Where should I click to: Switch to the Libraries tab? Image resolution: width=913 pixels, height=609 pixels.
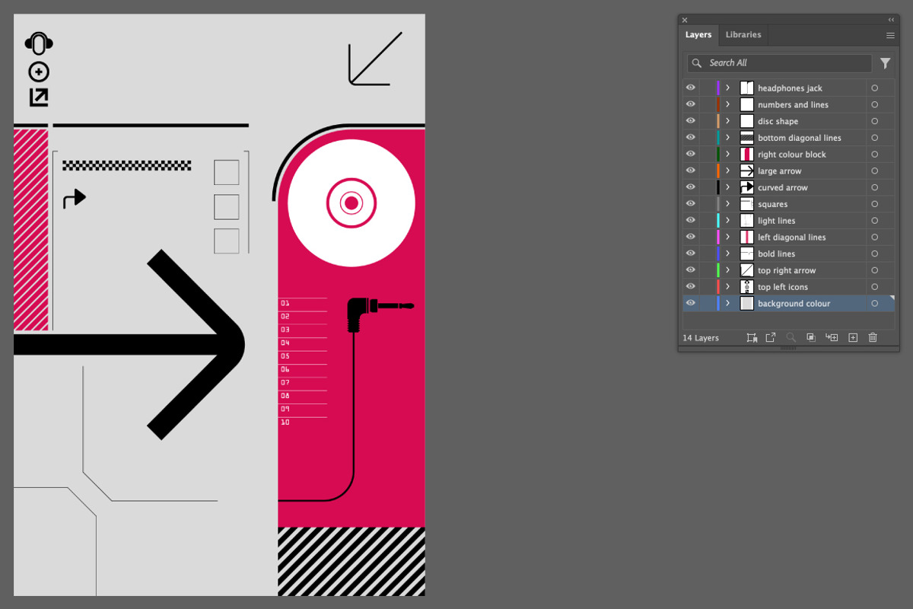coord(743,35)
